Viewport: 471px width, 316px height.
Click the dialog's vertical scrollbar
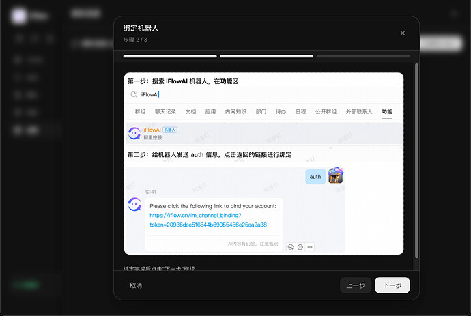tap(416, 160)
